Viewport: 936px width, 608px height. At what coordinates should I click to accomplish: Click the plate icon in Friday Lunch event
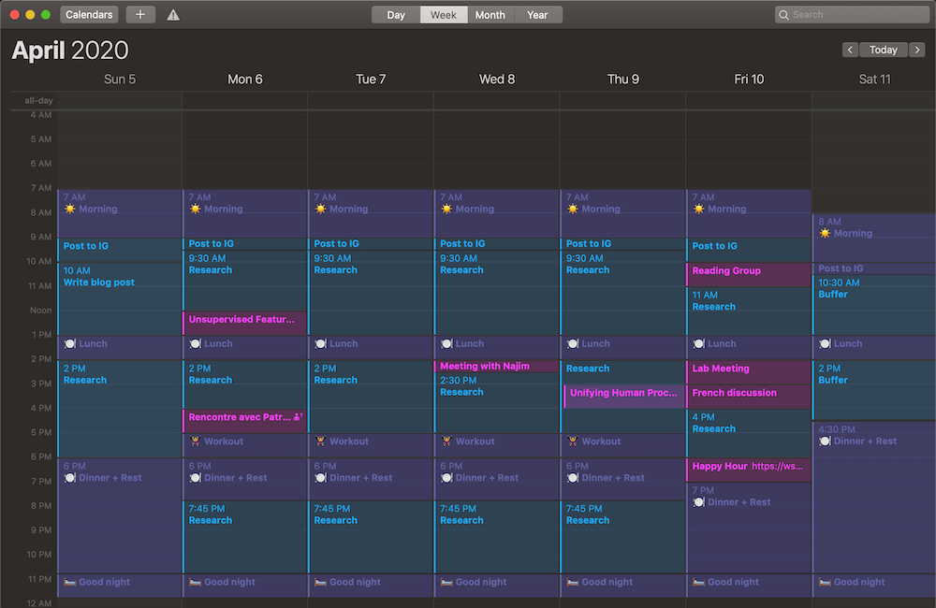[x=698, y=343]
